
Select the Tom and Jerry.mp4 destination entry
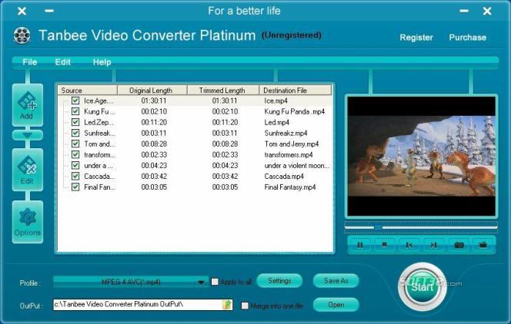tap(292, 144)
